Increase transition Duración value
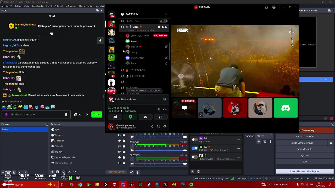The height and width of the screenshot is (188, 335). tap(271, 135)
